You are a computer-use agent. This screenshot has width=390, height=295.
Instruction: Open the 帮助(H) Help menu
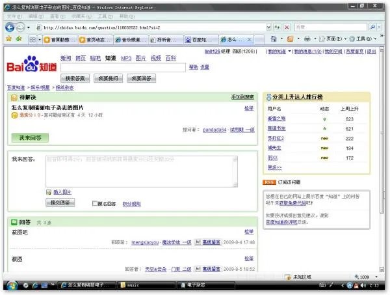pyautogui.click(x=127, y=16)
